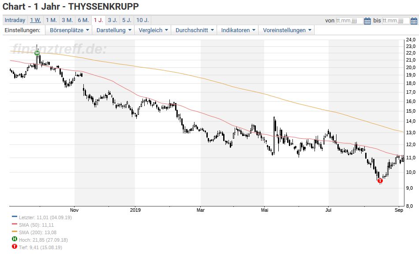Viewport: 419px width, 254px height.
Task: Click the 'SMA (200): 13,08' legend text
Action: 37,232
